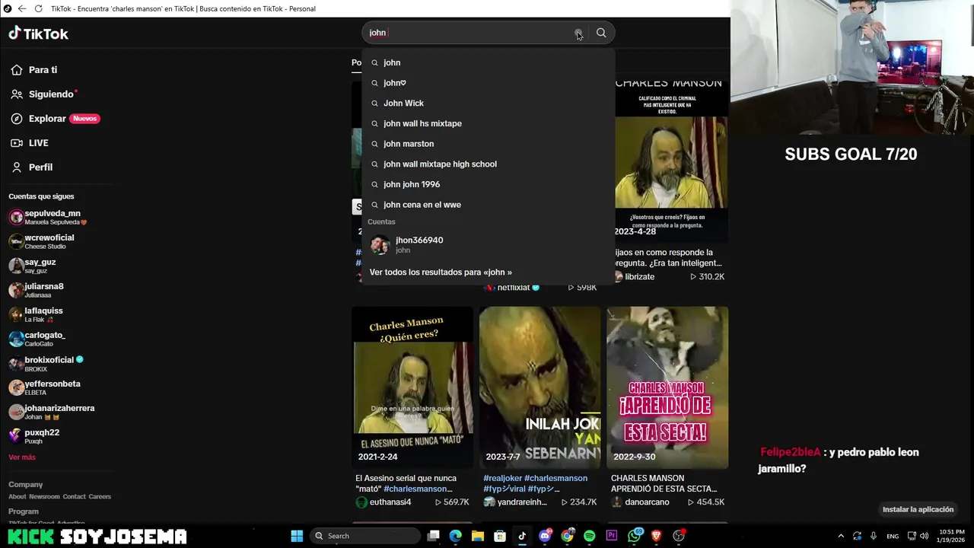Open the euthanasi4 creator profile
The image size is (974, 548).
[384, 502]
